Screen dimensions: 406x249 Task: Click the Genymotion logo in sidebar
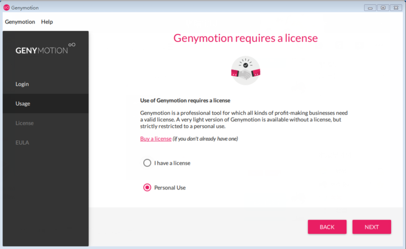click(45, 49)
